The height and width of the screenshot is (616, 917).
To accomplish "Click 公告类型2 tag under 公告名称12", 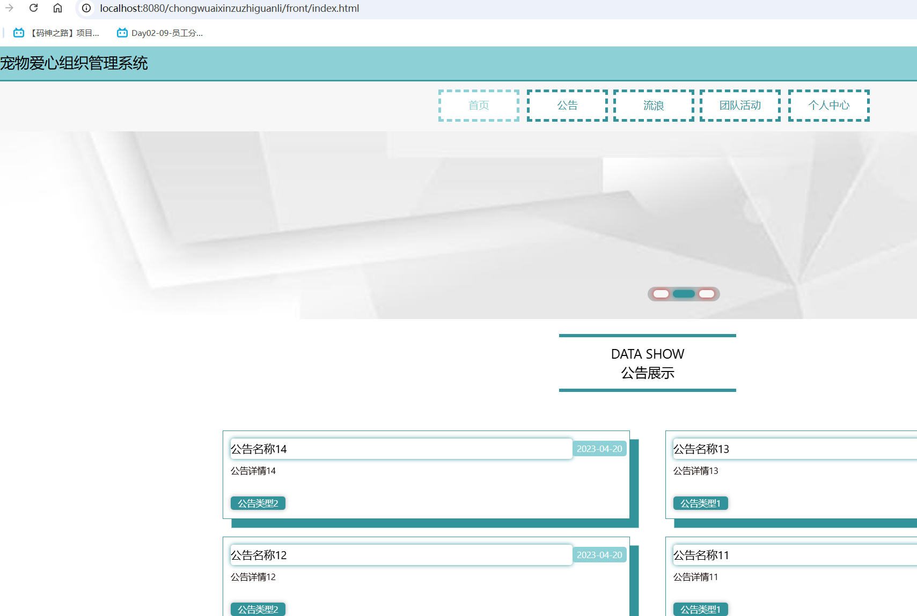I will coord(258,609).
